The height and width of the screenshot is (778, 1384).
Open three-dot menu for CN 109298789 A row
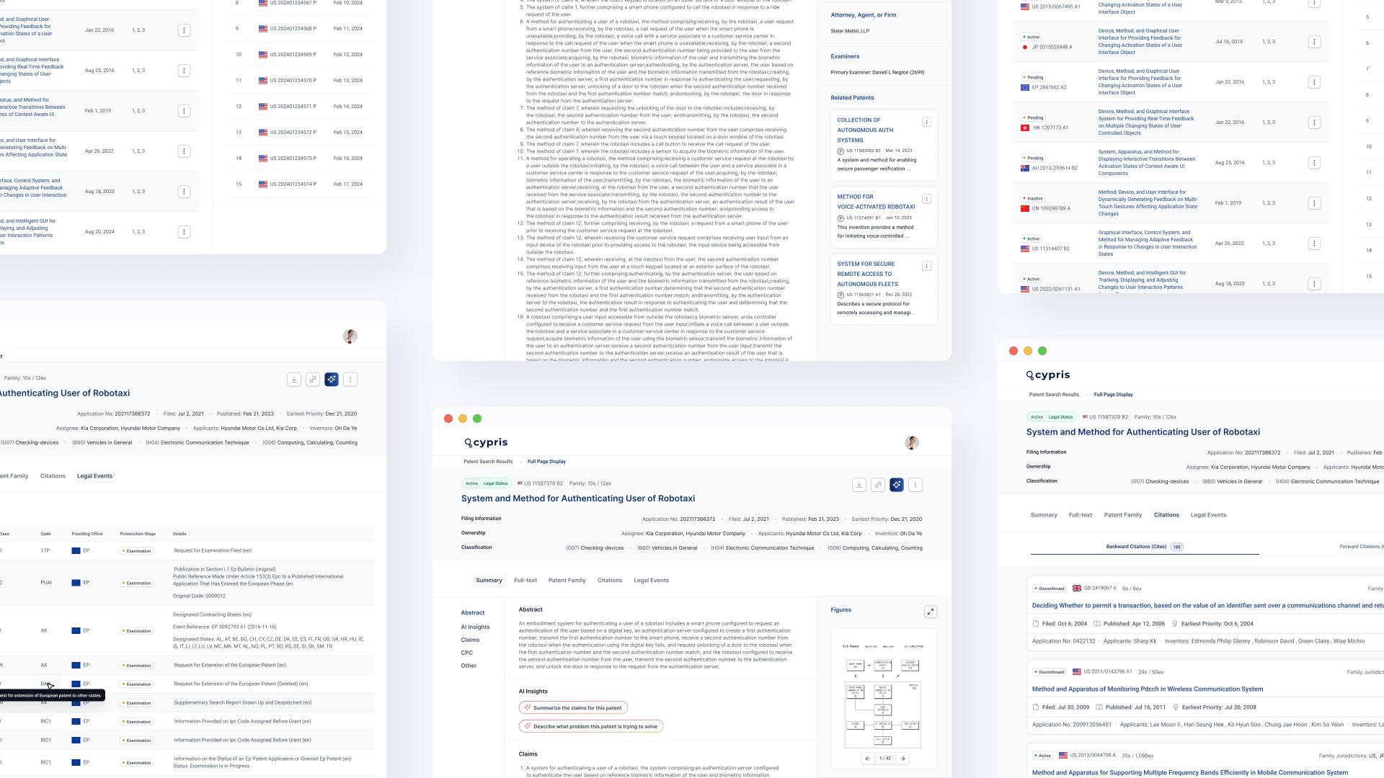1313,203
